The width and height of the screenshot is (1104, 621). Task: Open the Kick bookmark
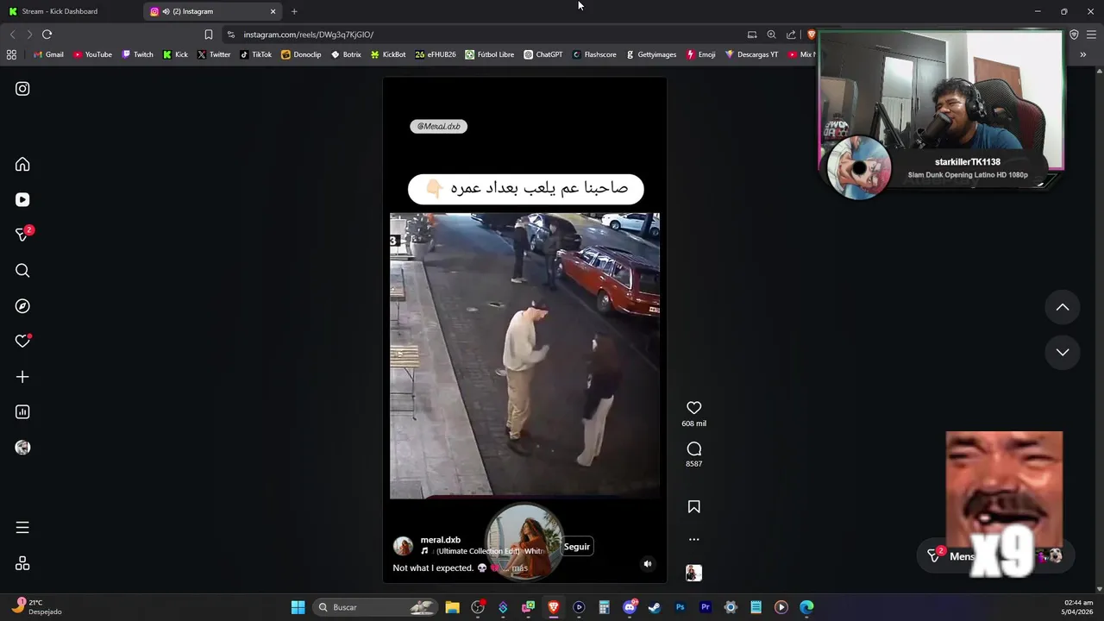pos(175,54)
